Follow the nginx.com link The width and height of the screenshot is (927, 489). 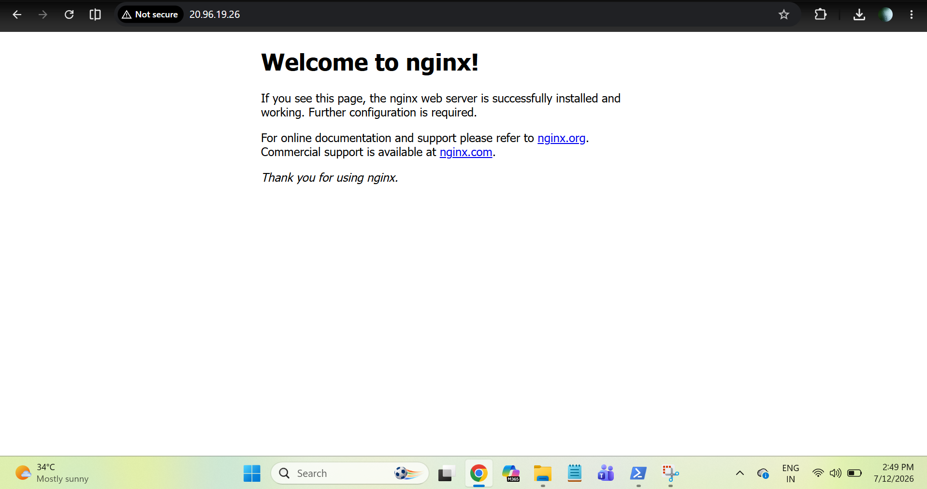coord(466,152)
